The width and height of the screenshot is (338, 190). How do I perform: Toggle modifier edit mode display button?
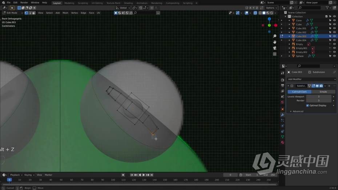[313, 86]
